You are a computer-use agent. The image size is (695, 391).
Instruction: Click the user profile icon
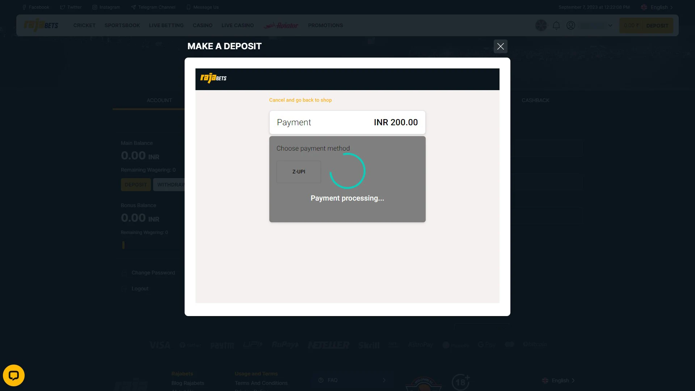571,25
